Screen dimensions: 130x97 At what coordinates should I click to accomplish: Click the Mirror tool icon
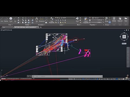pyautogui.click(x=26, y=20)
